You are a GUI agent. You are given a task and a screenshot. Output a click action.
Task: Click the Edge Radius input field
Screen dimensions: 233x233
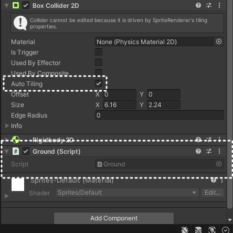click(160, 115)
